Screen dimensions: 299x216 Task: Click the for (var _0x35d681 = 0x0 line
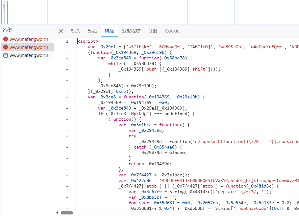pyautogui.click(x=214, y=203)
